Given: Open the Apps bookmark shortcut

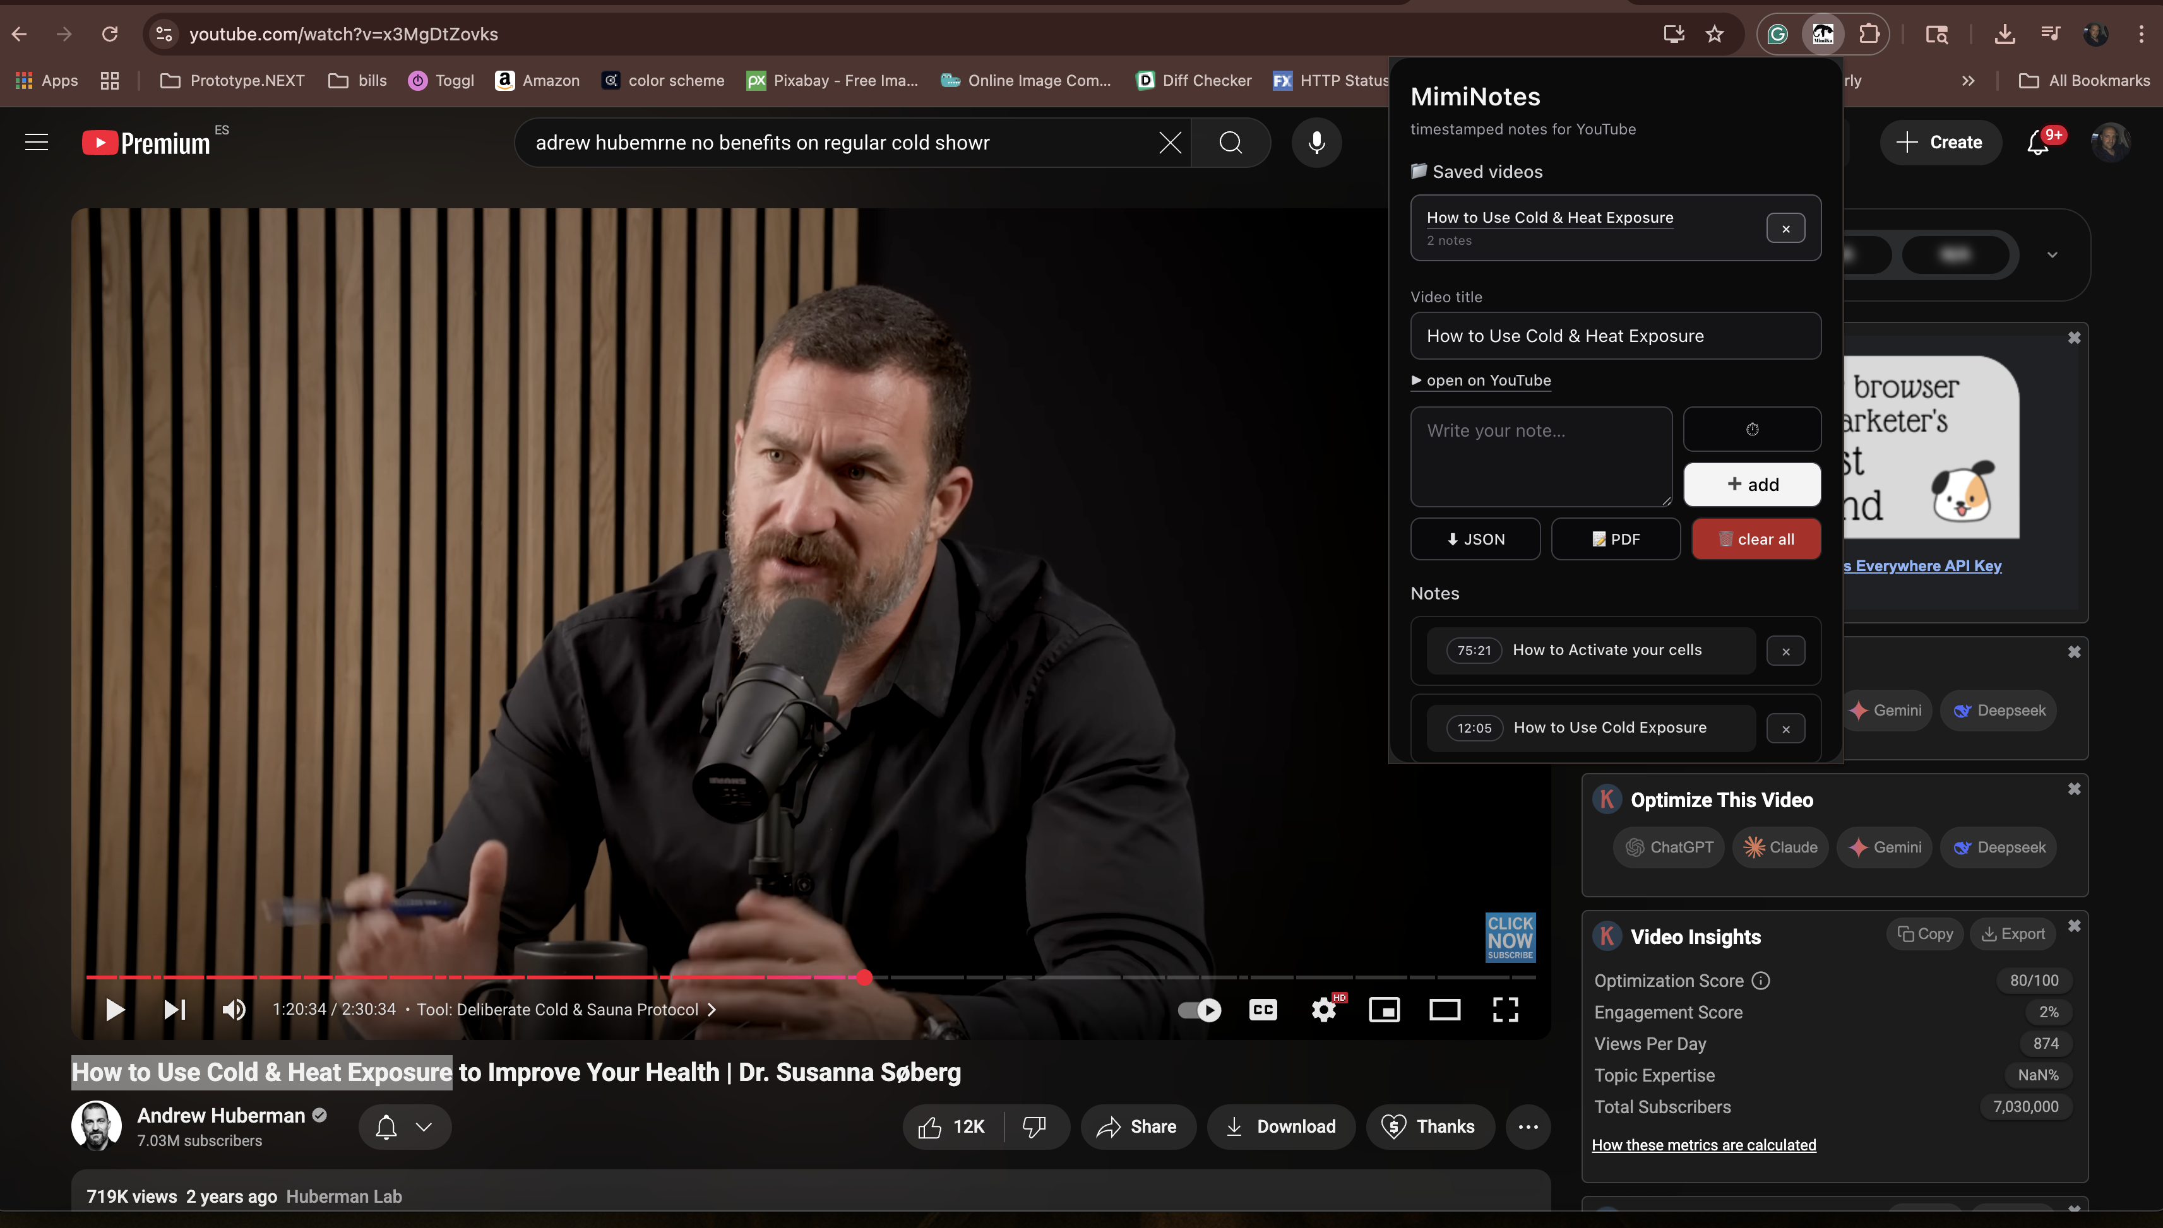Looking at the screenshot, I should [x=46, y=80].
